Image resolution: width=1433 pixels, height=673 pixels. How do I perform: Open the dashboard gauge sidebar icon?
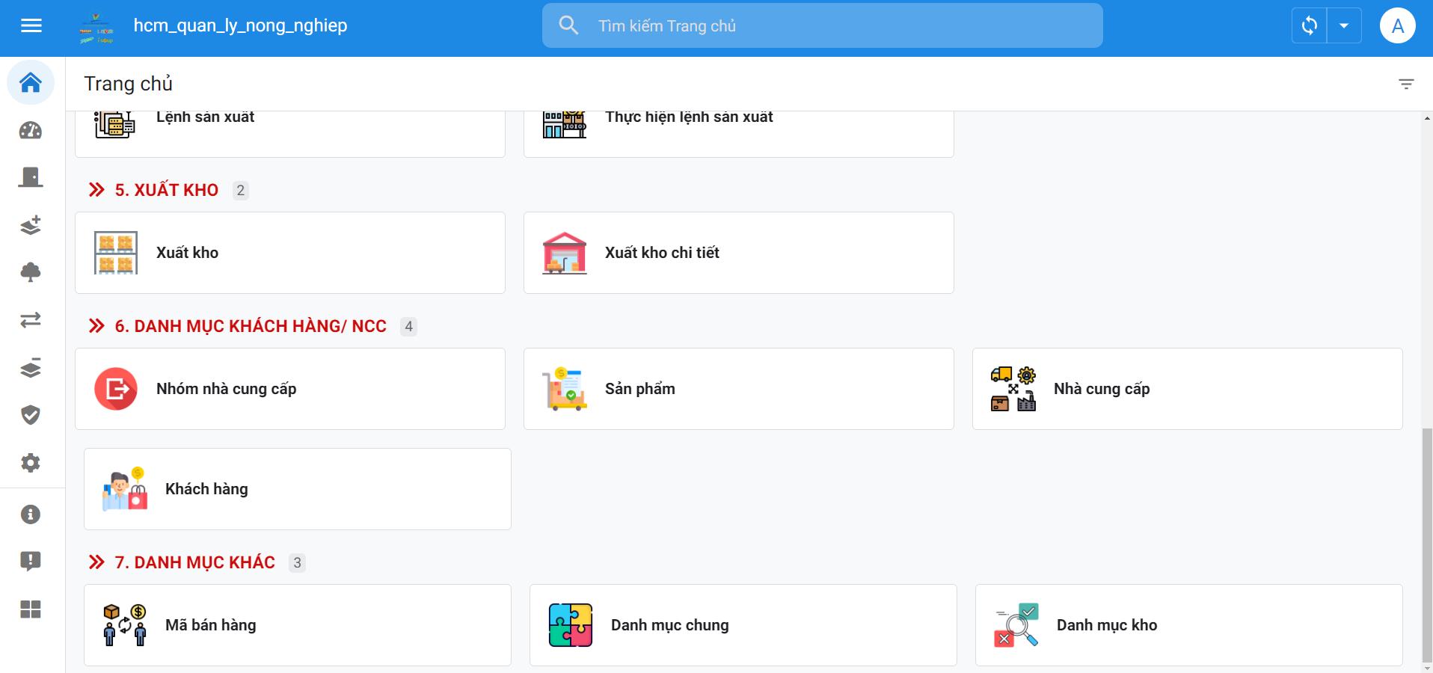(31, 131)
